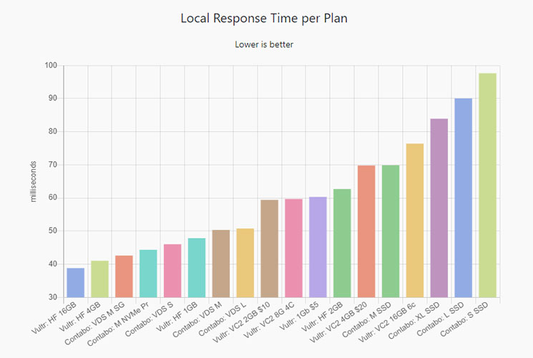Image resolution: width=533 pixels, height=358 pixels.
Task: Click the Contabo: L SSD axis label
Action: (441, 319)
